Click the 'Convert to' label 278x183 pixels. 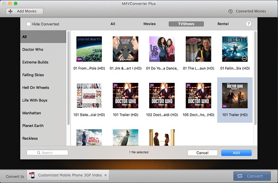click(15, 177)
